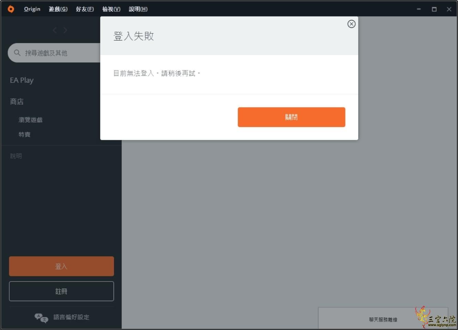Click the forward navigation arrow
Viewport: 458px width, 330px height.
[x=65, y=30]
